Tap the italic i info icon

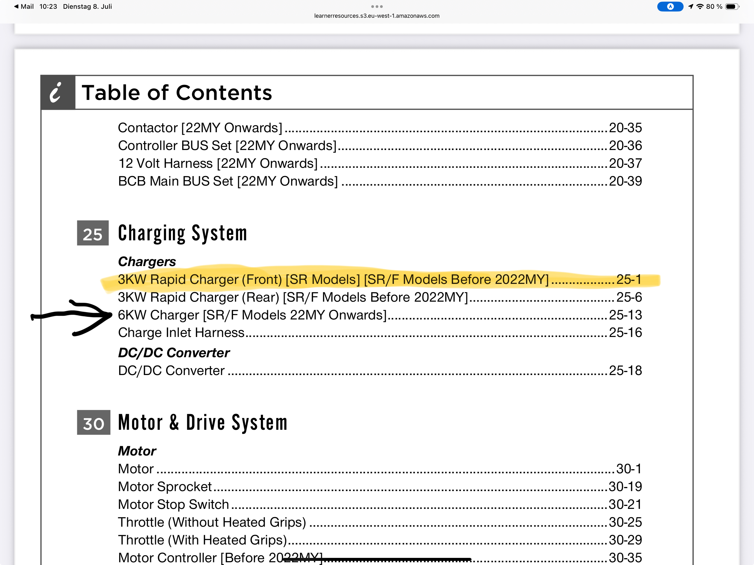(57, 92)
